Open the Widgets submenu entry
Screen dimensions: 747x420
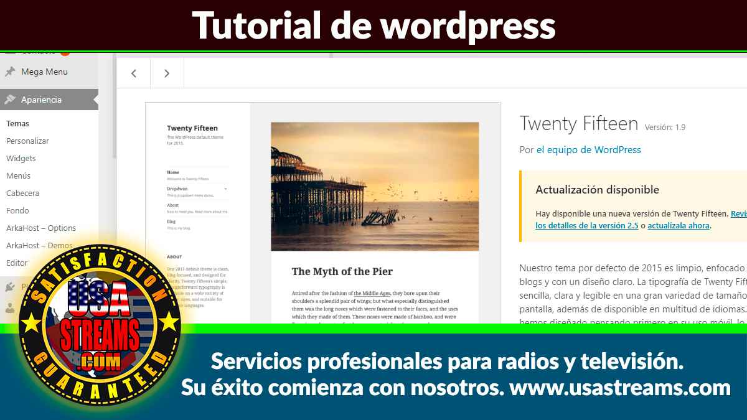(x=21, y=158)
